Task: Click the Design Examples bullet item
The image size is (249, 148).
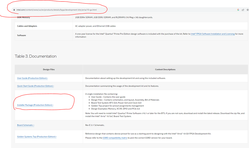Action: 116,109
